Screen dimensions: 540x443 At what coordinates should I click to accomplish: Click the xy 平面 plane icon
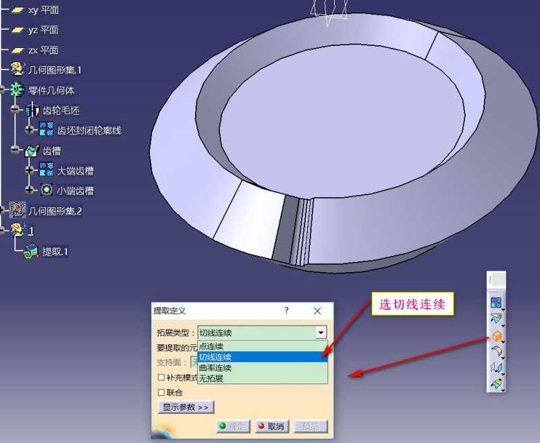point(18,10)
